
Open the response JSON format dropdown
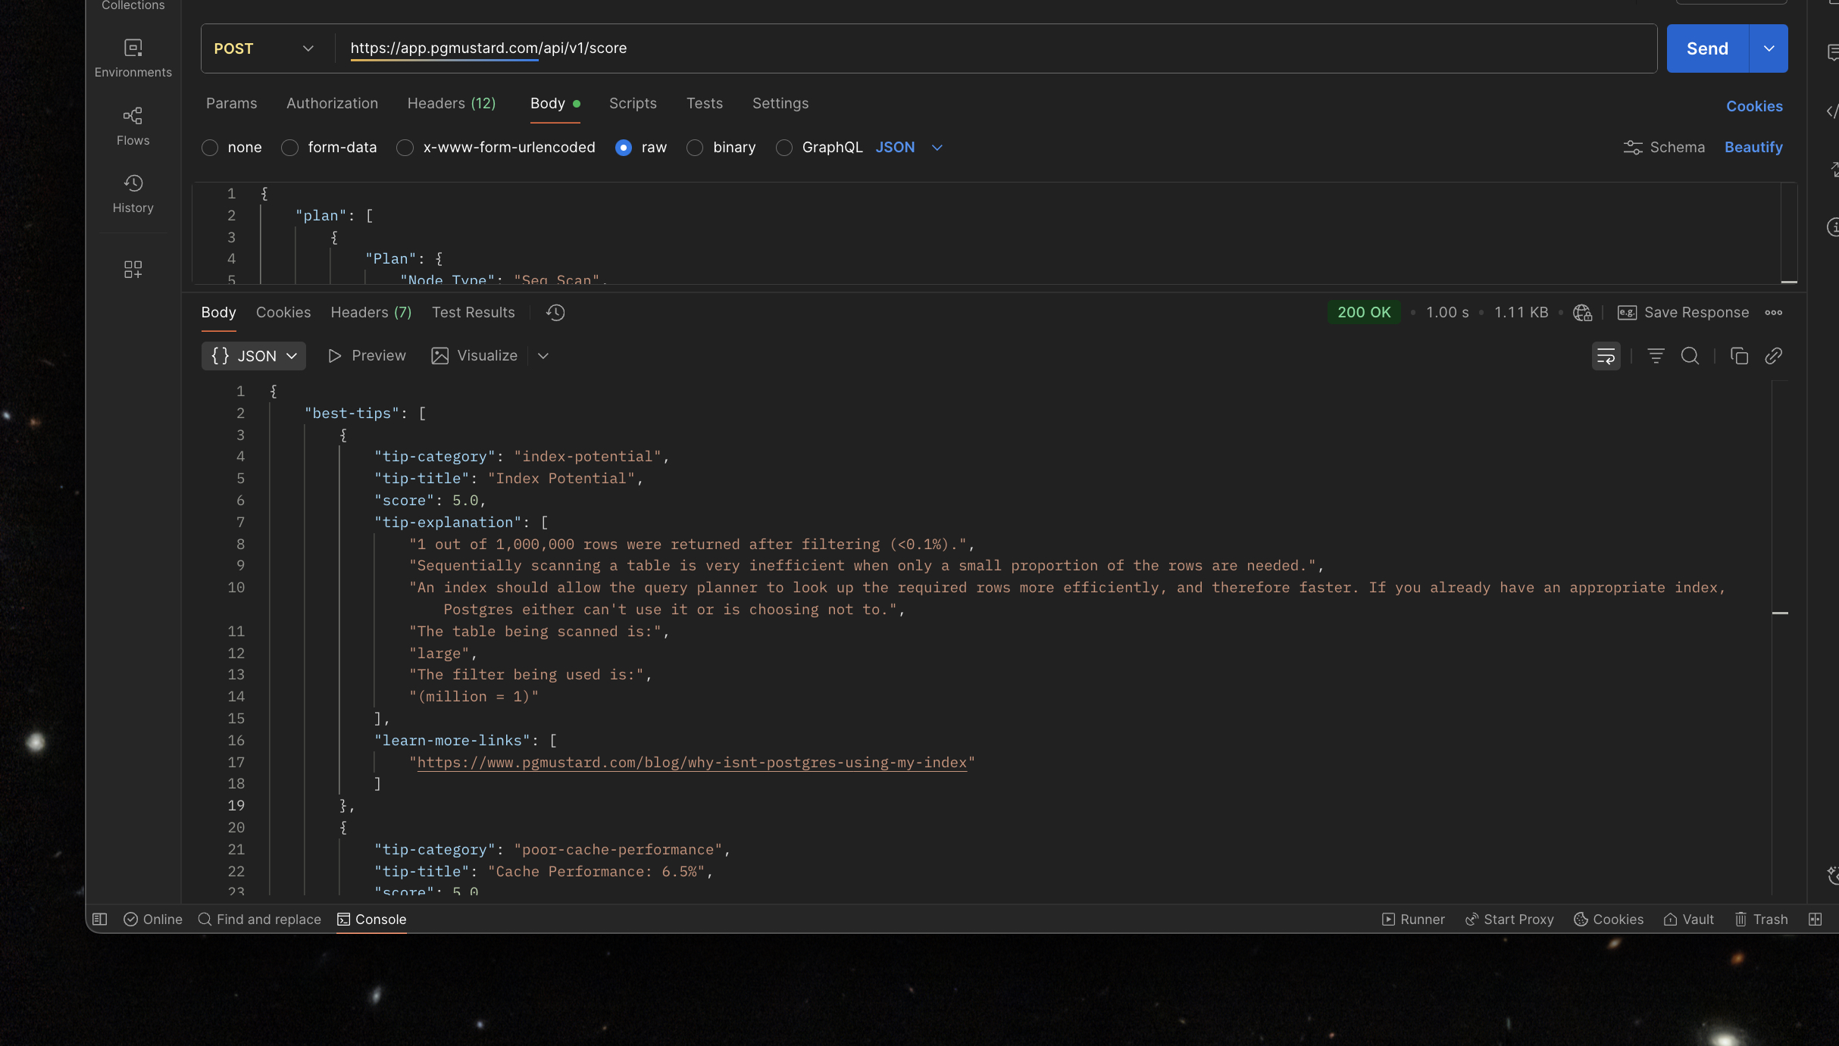pyautogui.click(x=254, y=356)
